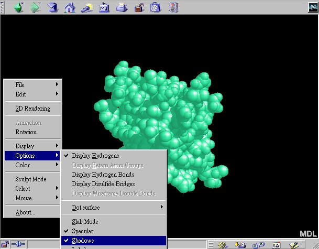This screenshot has width=319, height=249.
Task: Open the Address Book card icon
Action: 276,245
